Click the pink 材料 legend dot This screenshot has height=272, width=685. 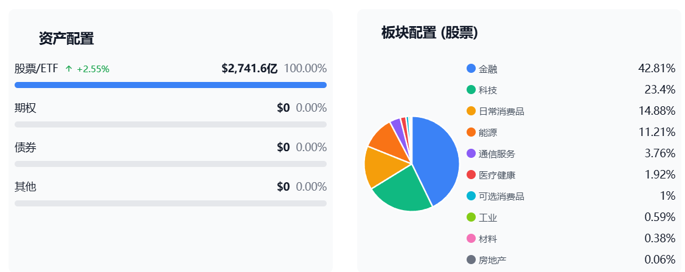point(471,239)
